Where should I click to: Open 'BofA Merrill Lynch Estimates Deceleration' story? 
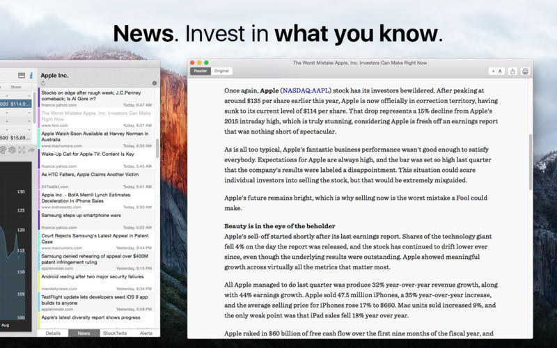[96, 200]
